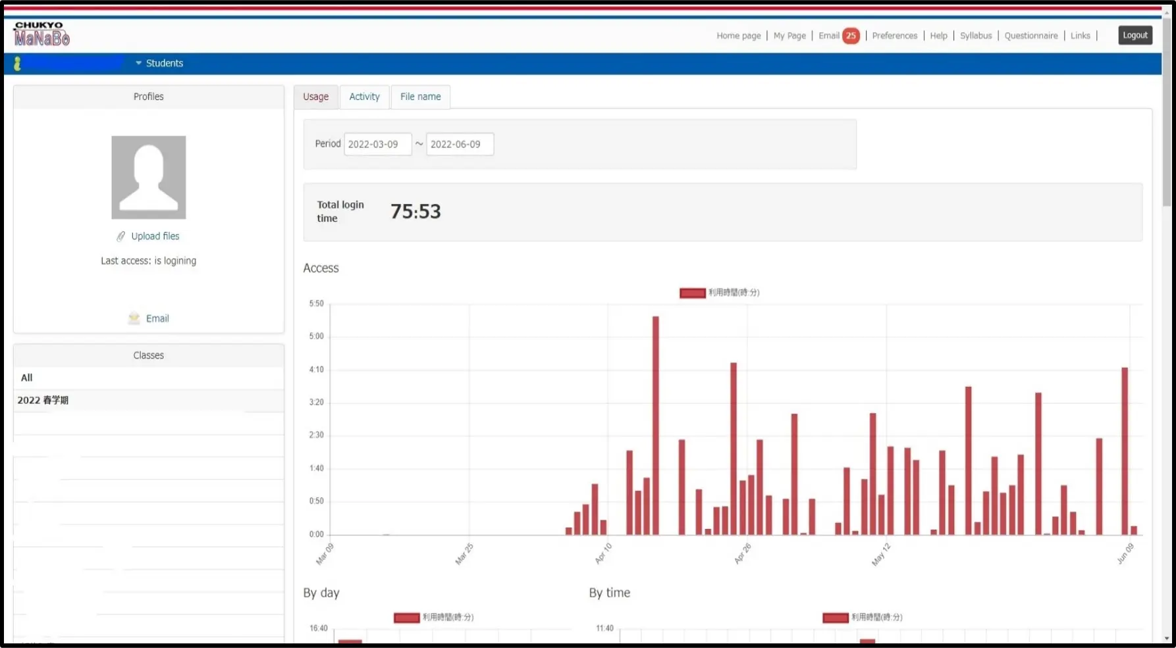1176x648 pixels.
Task: Click the scroll down arrow on page scrollbar
Action: click(x=1167, y=638)
